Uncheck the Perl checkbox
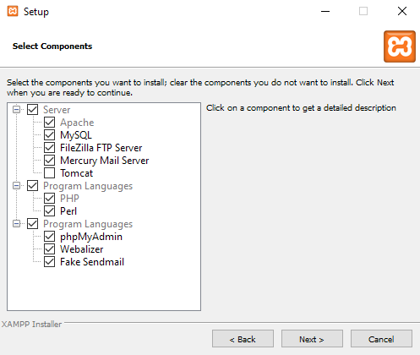420x355 pixels. click(x=50, y=211)
